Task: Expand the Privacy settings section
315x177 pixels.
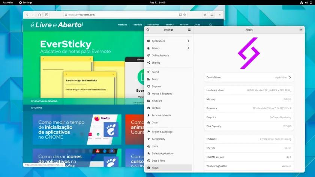Action: click(x=168, y=48)
